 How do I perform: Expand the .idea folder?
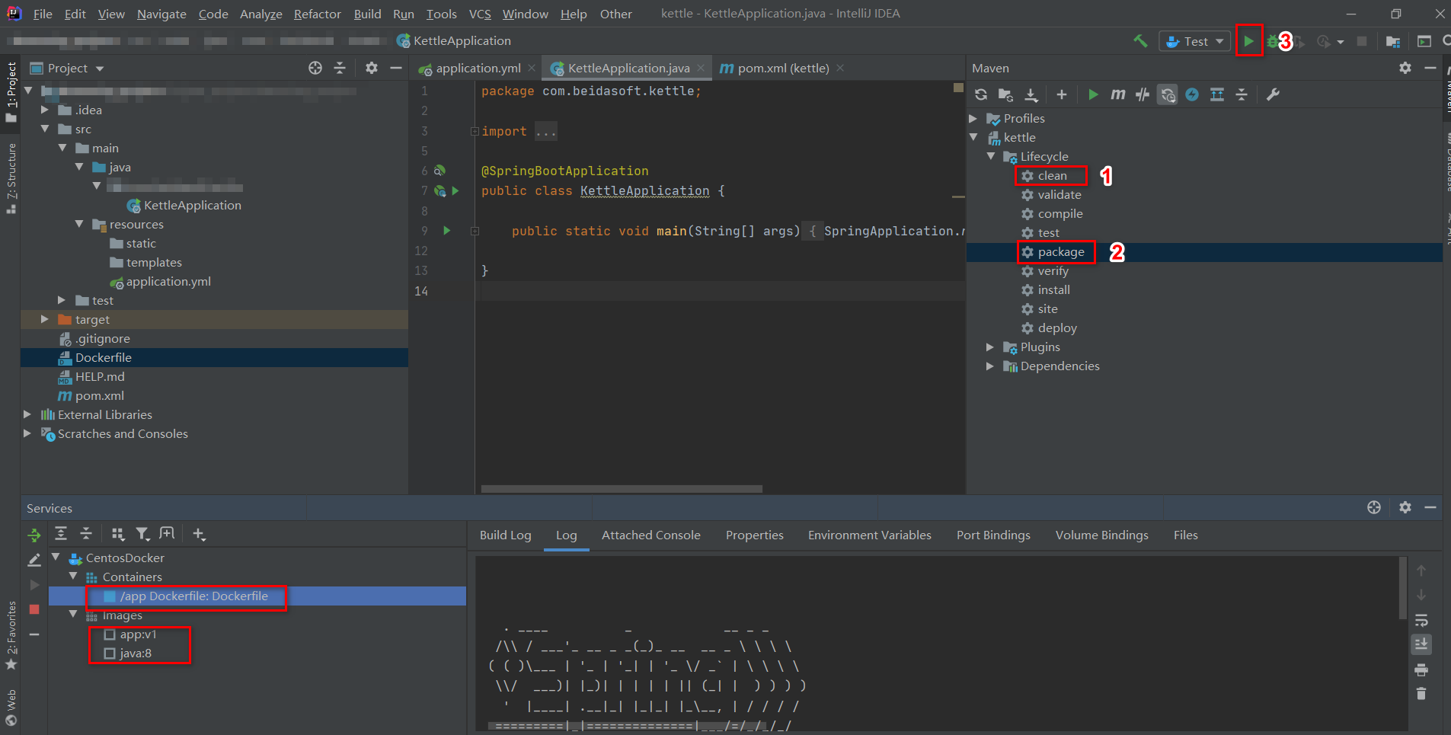45,110
